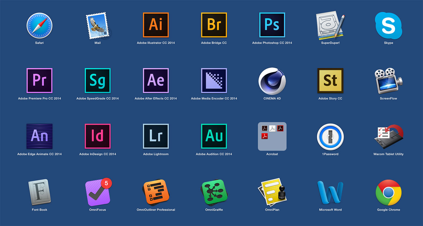Click the 'Adobe Audition CC 2014' label

[x=214, y=154]
